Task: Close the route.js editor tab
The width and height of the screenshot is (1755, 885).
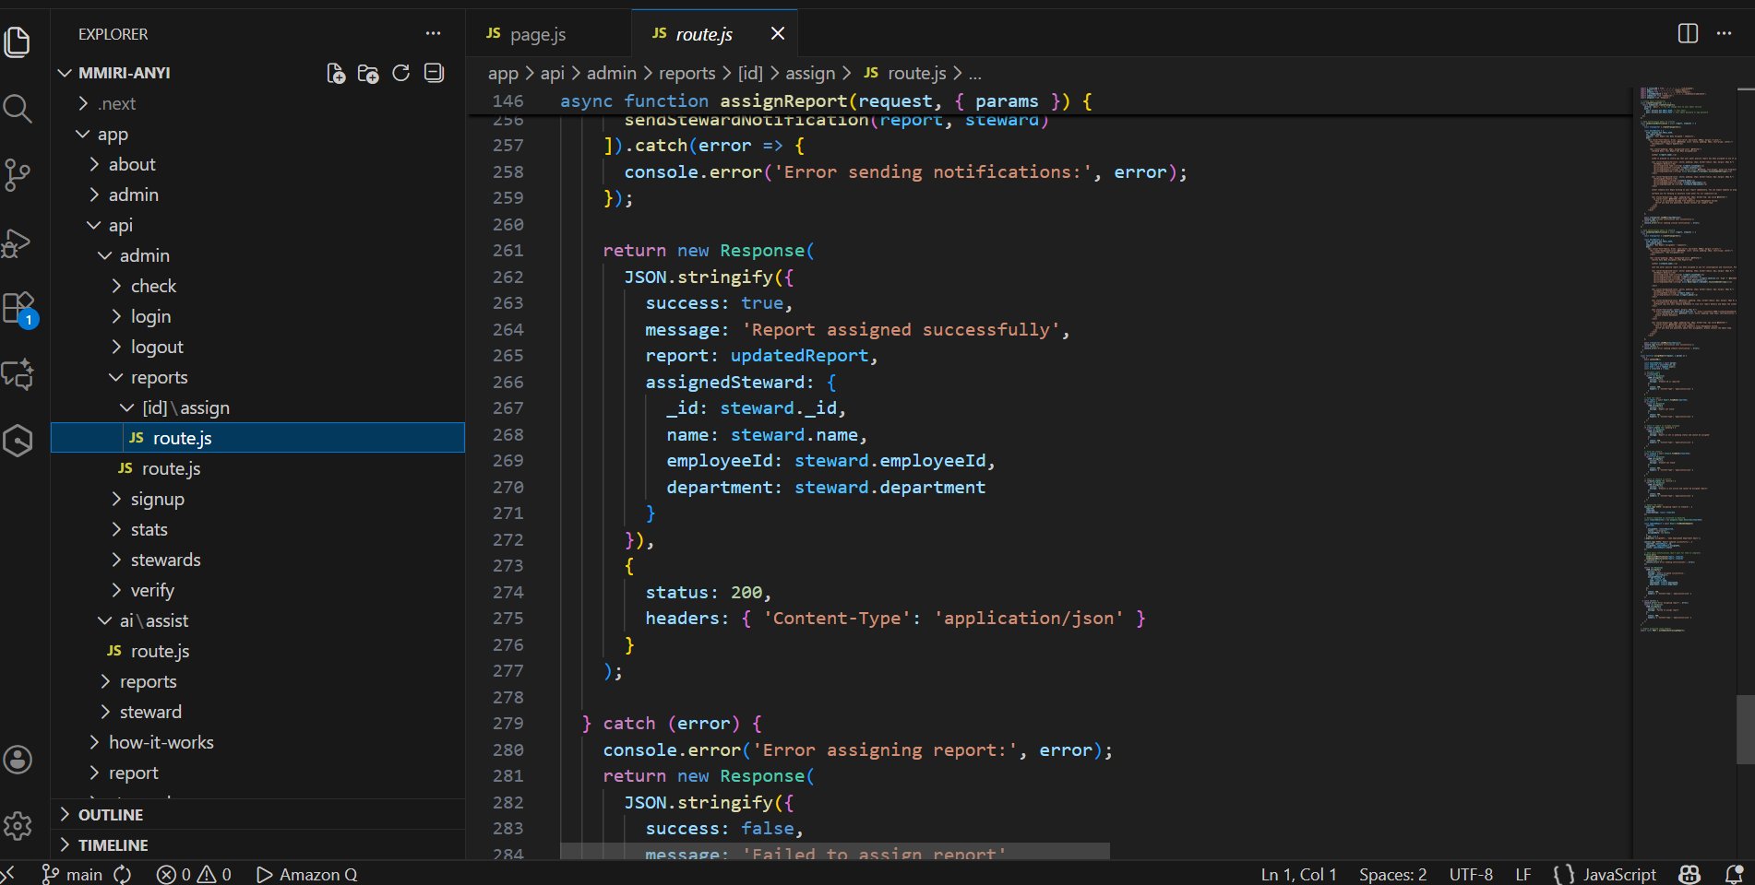Action: tap(778, 33)
